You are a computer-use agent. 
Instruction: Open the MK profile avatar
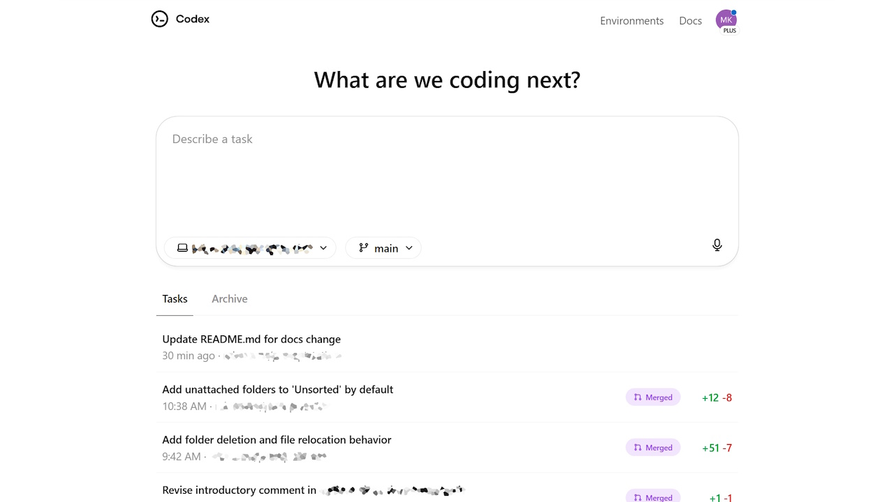coord(726,20)
